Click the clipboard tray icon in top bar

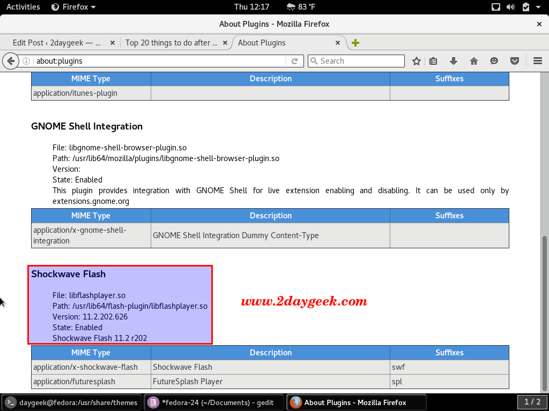pos(525,7)
